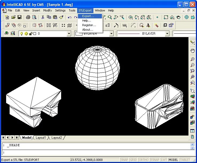This screenshot has height=163, width=197.
Task: Cut selection with the scissors icon
Action: 43,17
